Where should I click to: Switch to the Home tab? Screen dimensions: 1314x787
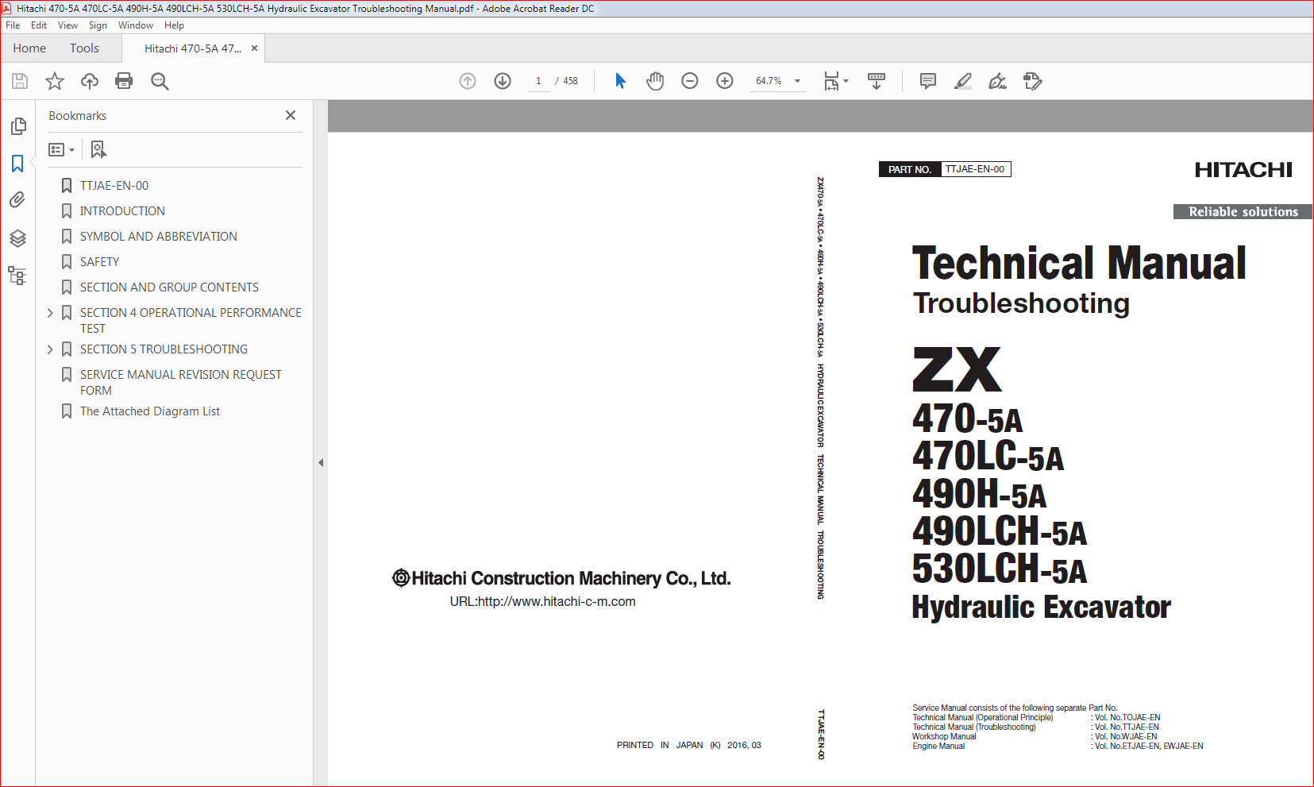click(29, 48)
